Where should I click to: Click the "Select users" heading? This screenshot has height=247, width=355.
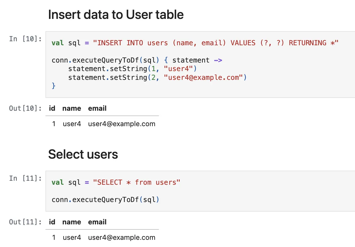coord(83,154)
